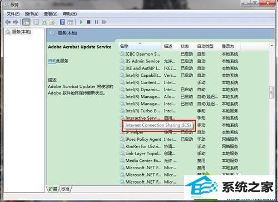The width and height of the screenshot is (278, 202).
Task: Select the Intel(R) Dynamic... service
Action: point(179,90)
